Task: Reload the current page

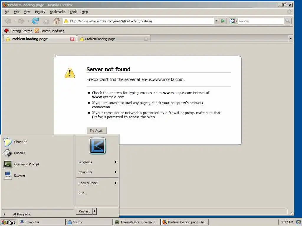Action: 35,21
